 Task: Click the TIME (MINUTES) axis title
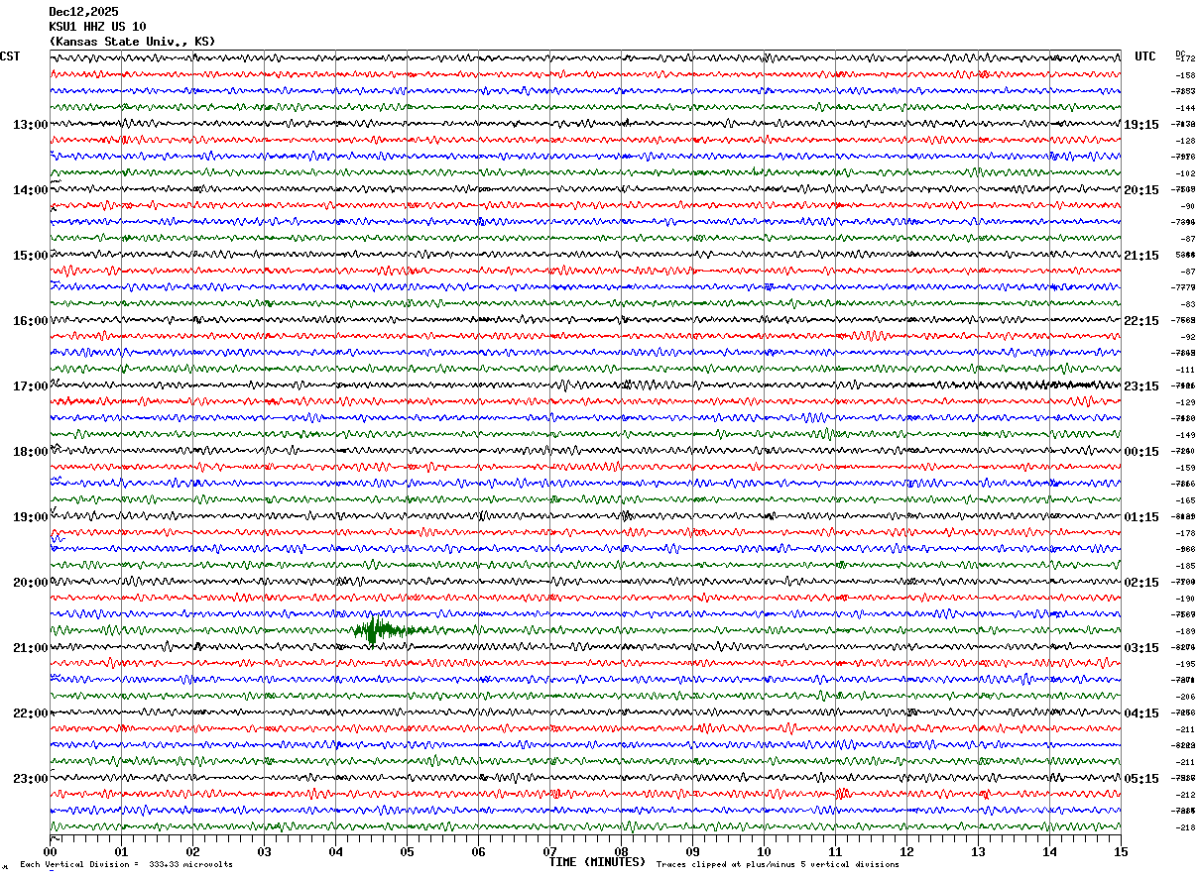(x=597, y=862)
